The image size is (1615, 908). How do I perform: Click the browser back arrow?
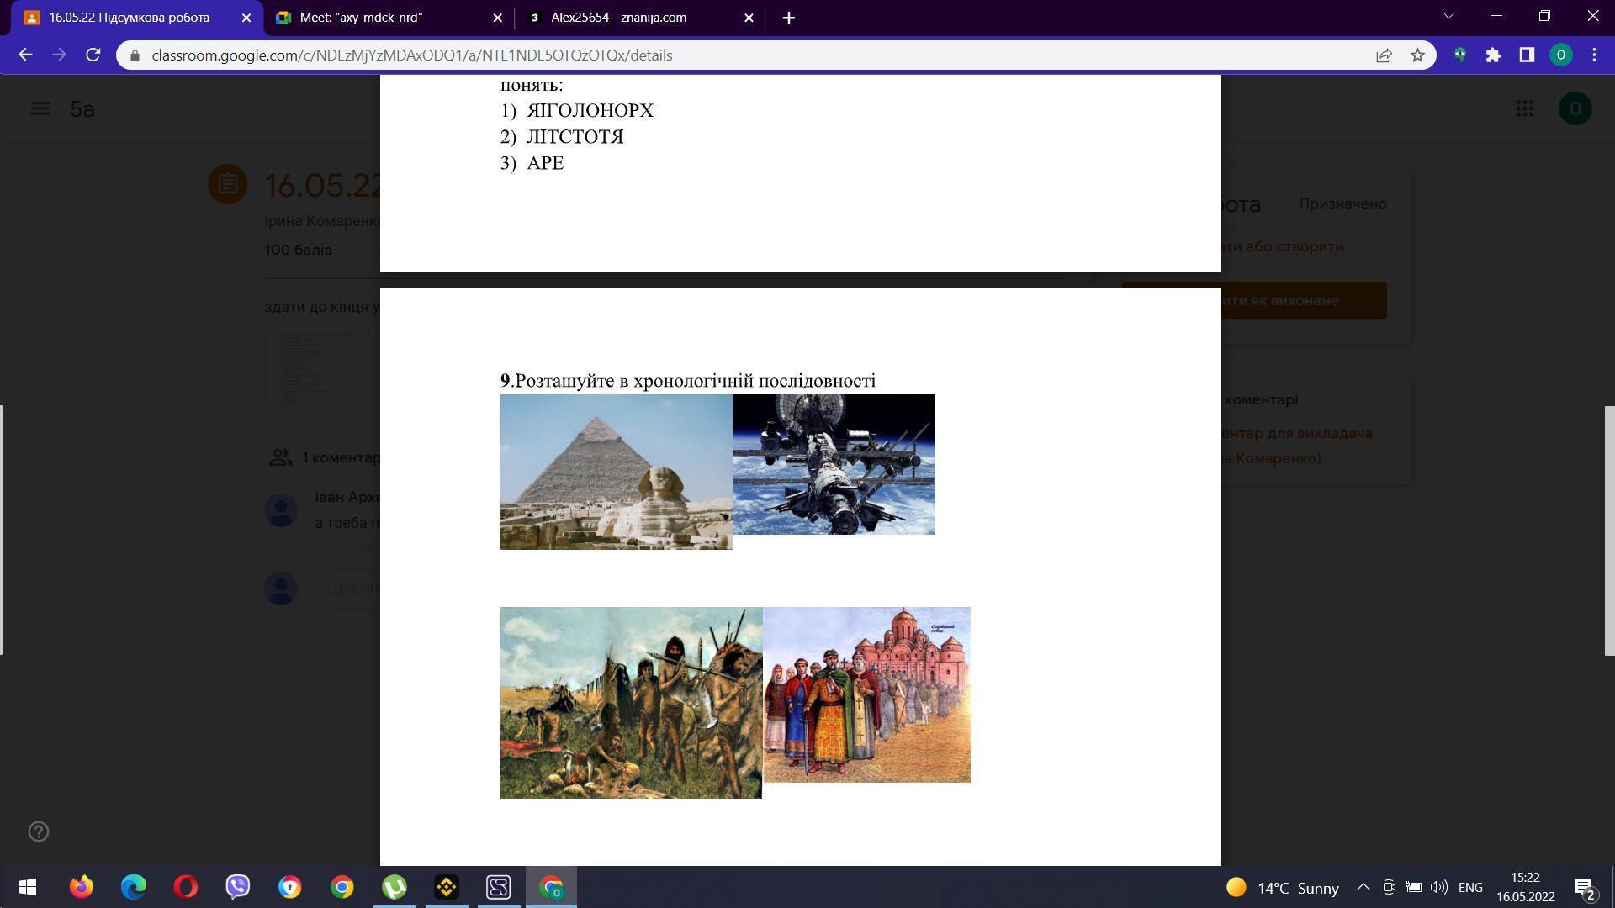coord(25,55)
